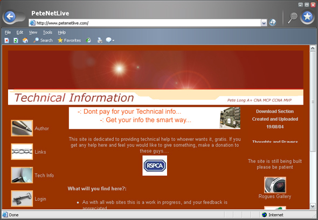Click the Favorites toolbar button
Viewport: 318px width, 220px height.
coord(69,40)
